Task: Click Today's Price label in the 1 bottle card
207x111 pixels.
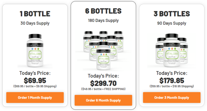Action: tap(35, 73)
